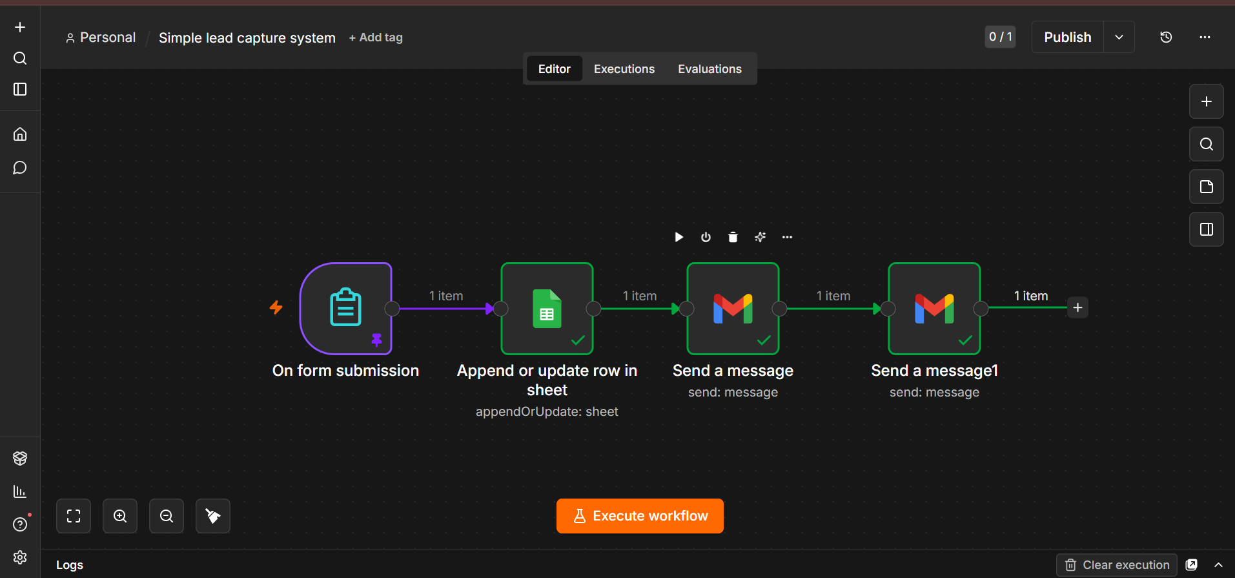Open the help question mark icon
This screenshot has height=578, width=1235.
tap(20, 524)
